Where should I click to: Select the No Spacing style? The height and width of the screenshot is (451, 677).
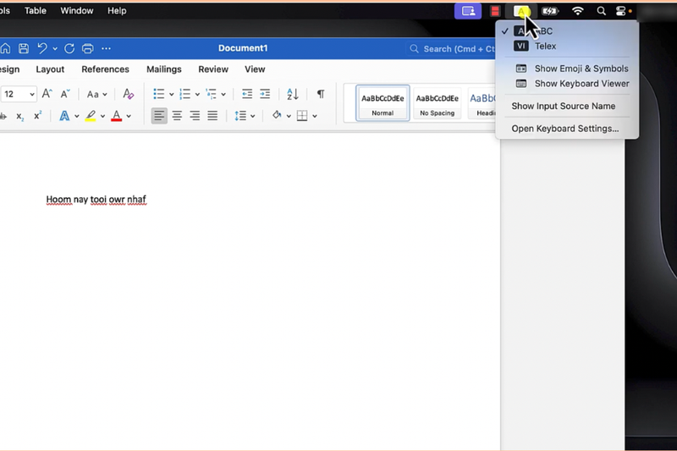pos(437,103)
